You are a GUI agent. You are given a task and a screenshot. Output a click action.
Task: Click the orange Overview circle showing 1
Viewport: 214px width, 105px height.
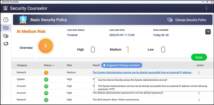point(45,46)
